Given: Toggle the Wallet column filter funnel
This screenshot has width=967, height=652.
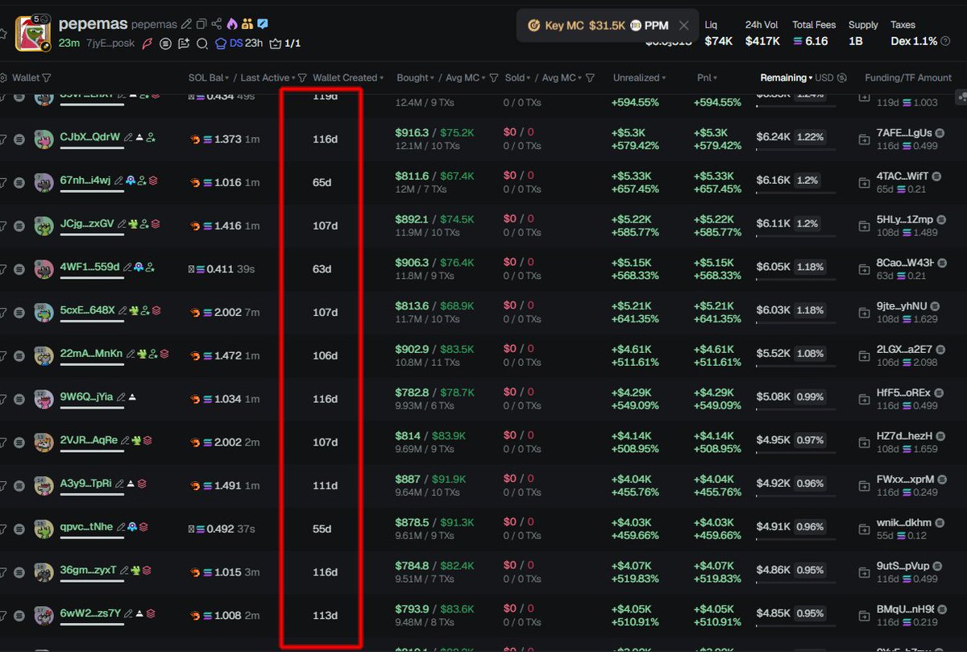Looking at the screenshot, I should 47,78.
